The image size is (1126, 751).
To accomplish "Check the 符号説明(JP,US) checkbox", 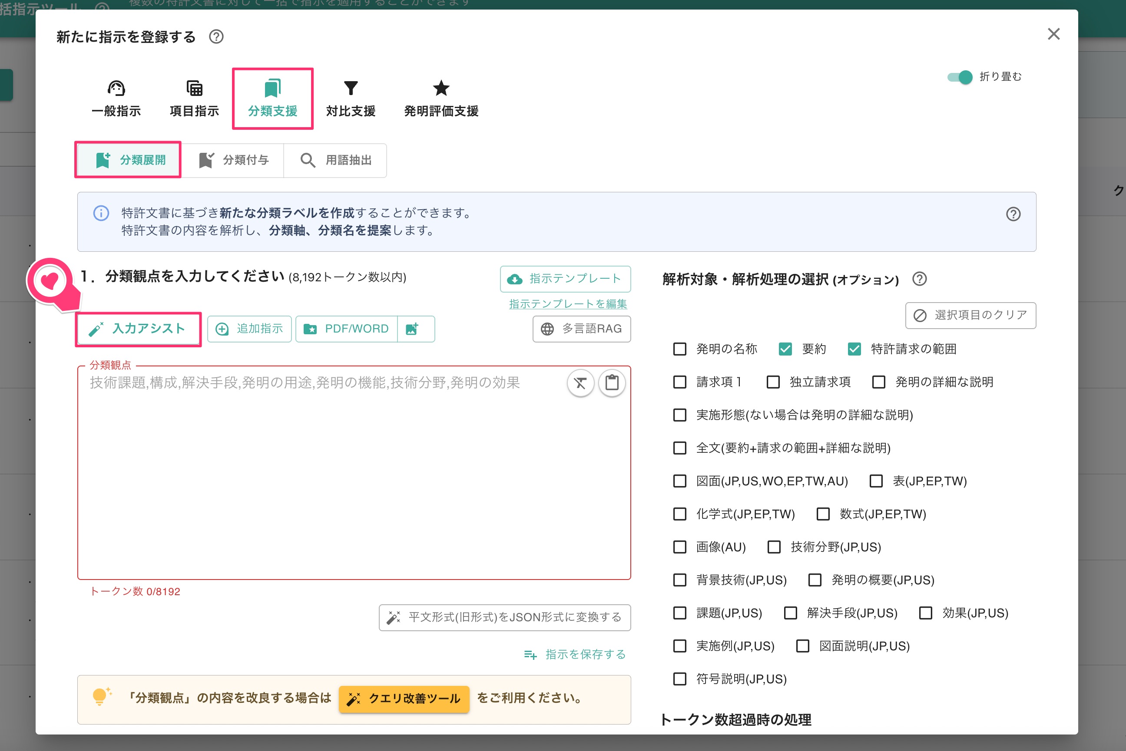I will click(x=679, y=679).
